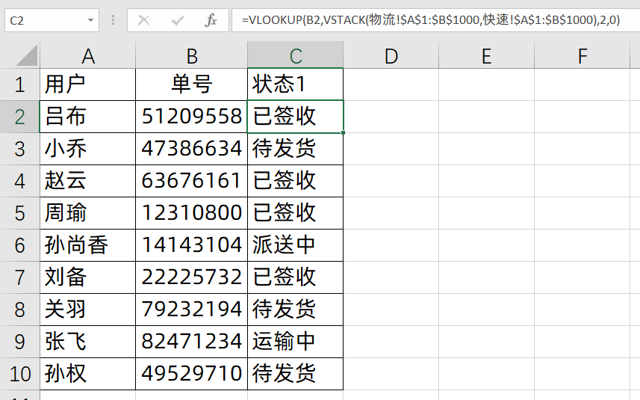Click order number 63676161
This screenshot has width=640, height=400.
click(191, 181)
